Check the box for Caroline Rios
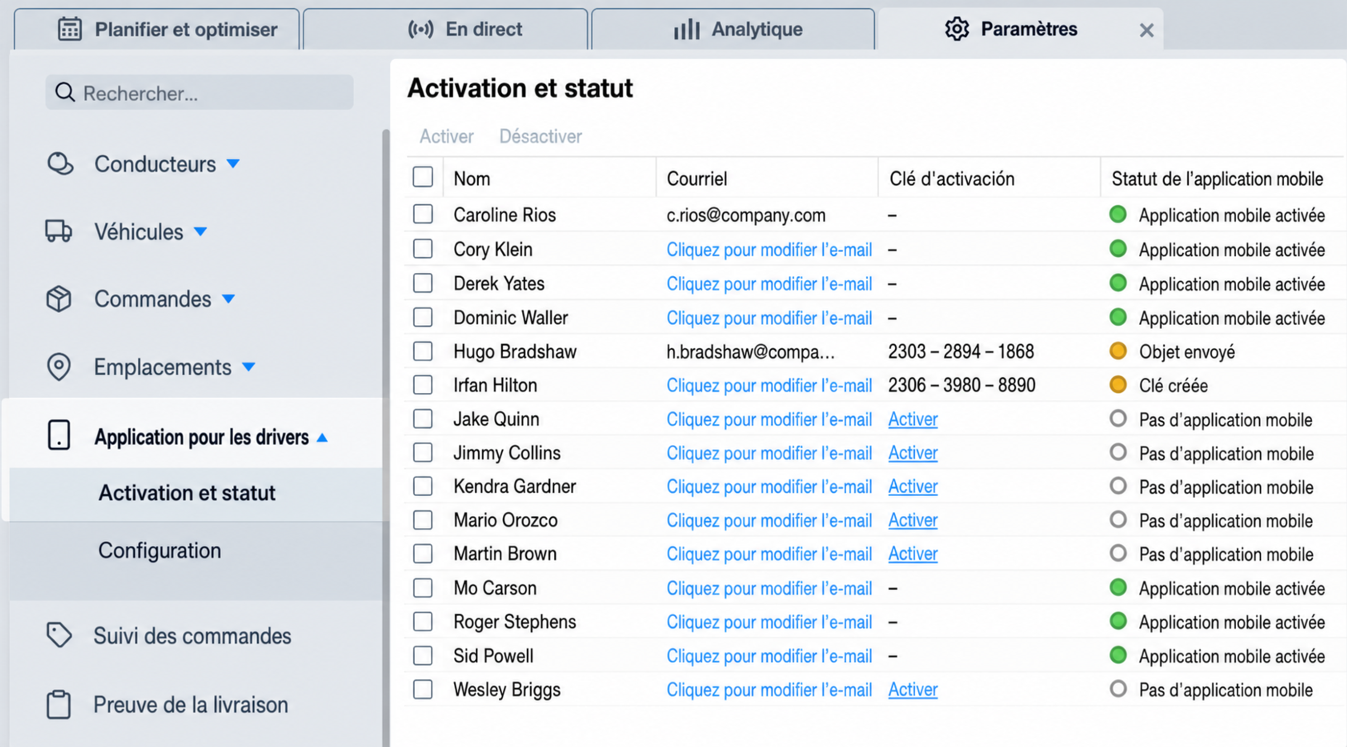This screenshot has width=1347, height=747. pos(422,215)
